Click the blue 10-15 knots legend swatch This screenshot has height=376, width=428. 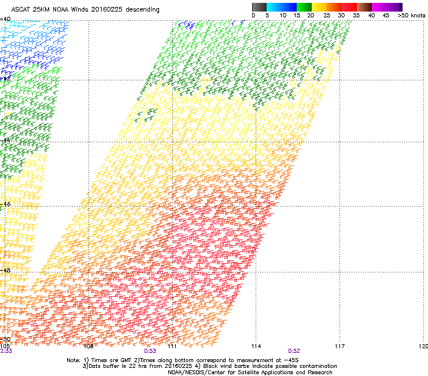(x=289, y=7)
